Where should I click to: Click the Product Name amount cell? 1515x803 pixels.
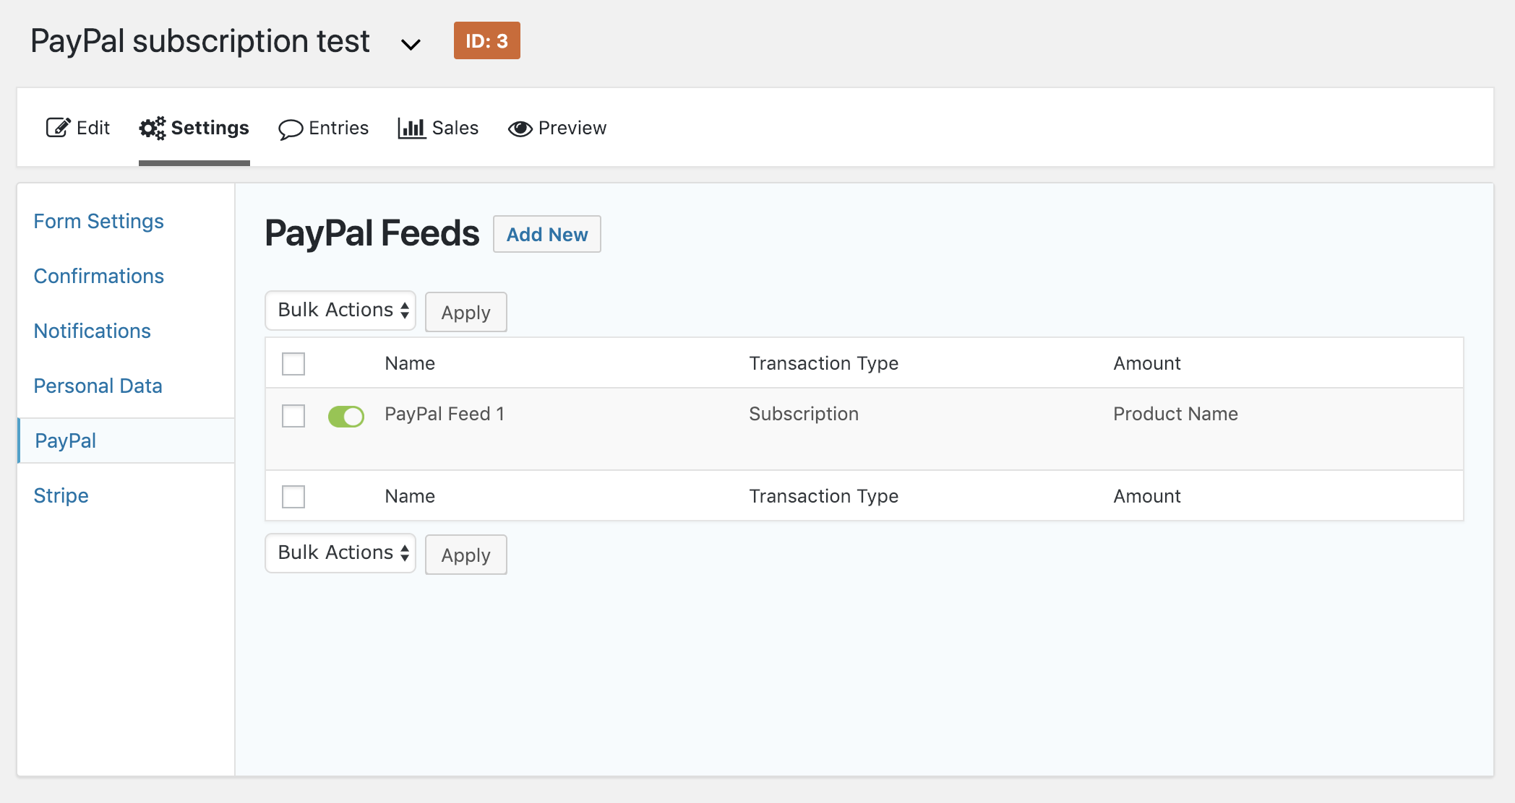pos(1175,414)
